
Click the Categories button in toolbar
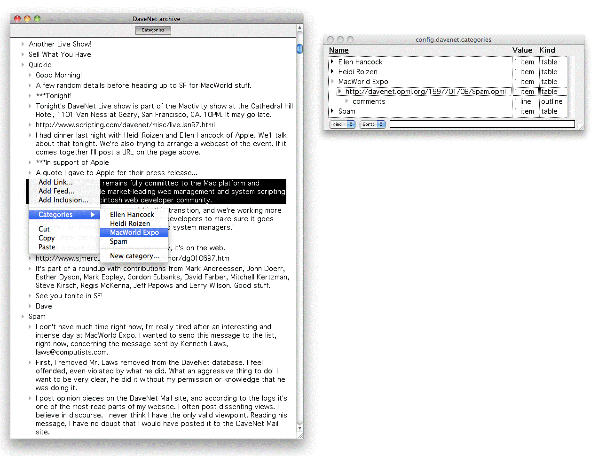point(153,30)
